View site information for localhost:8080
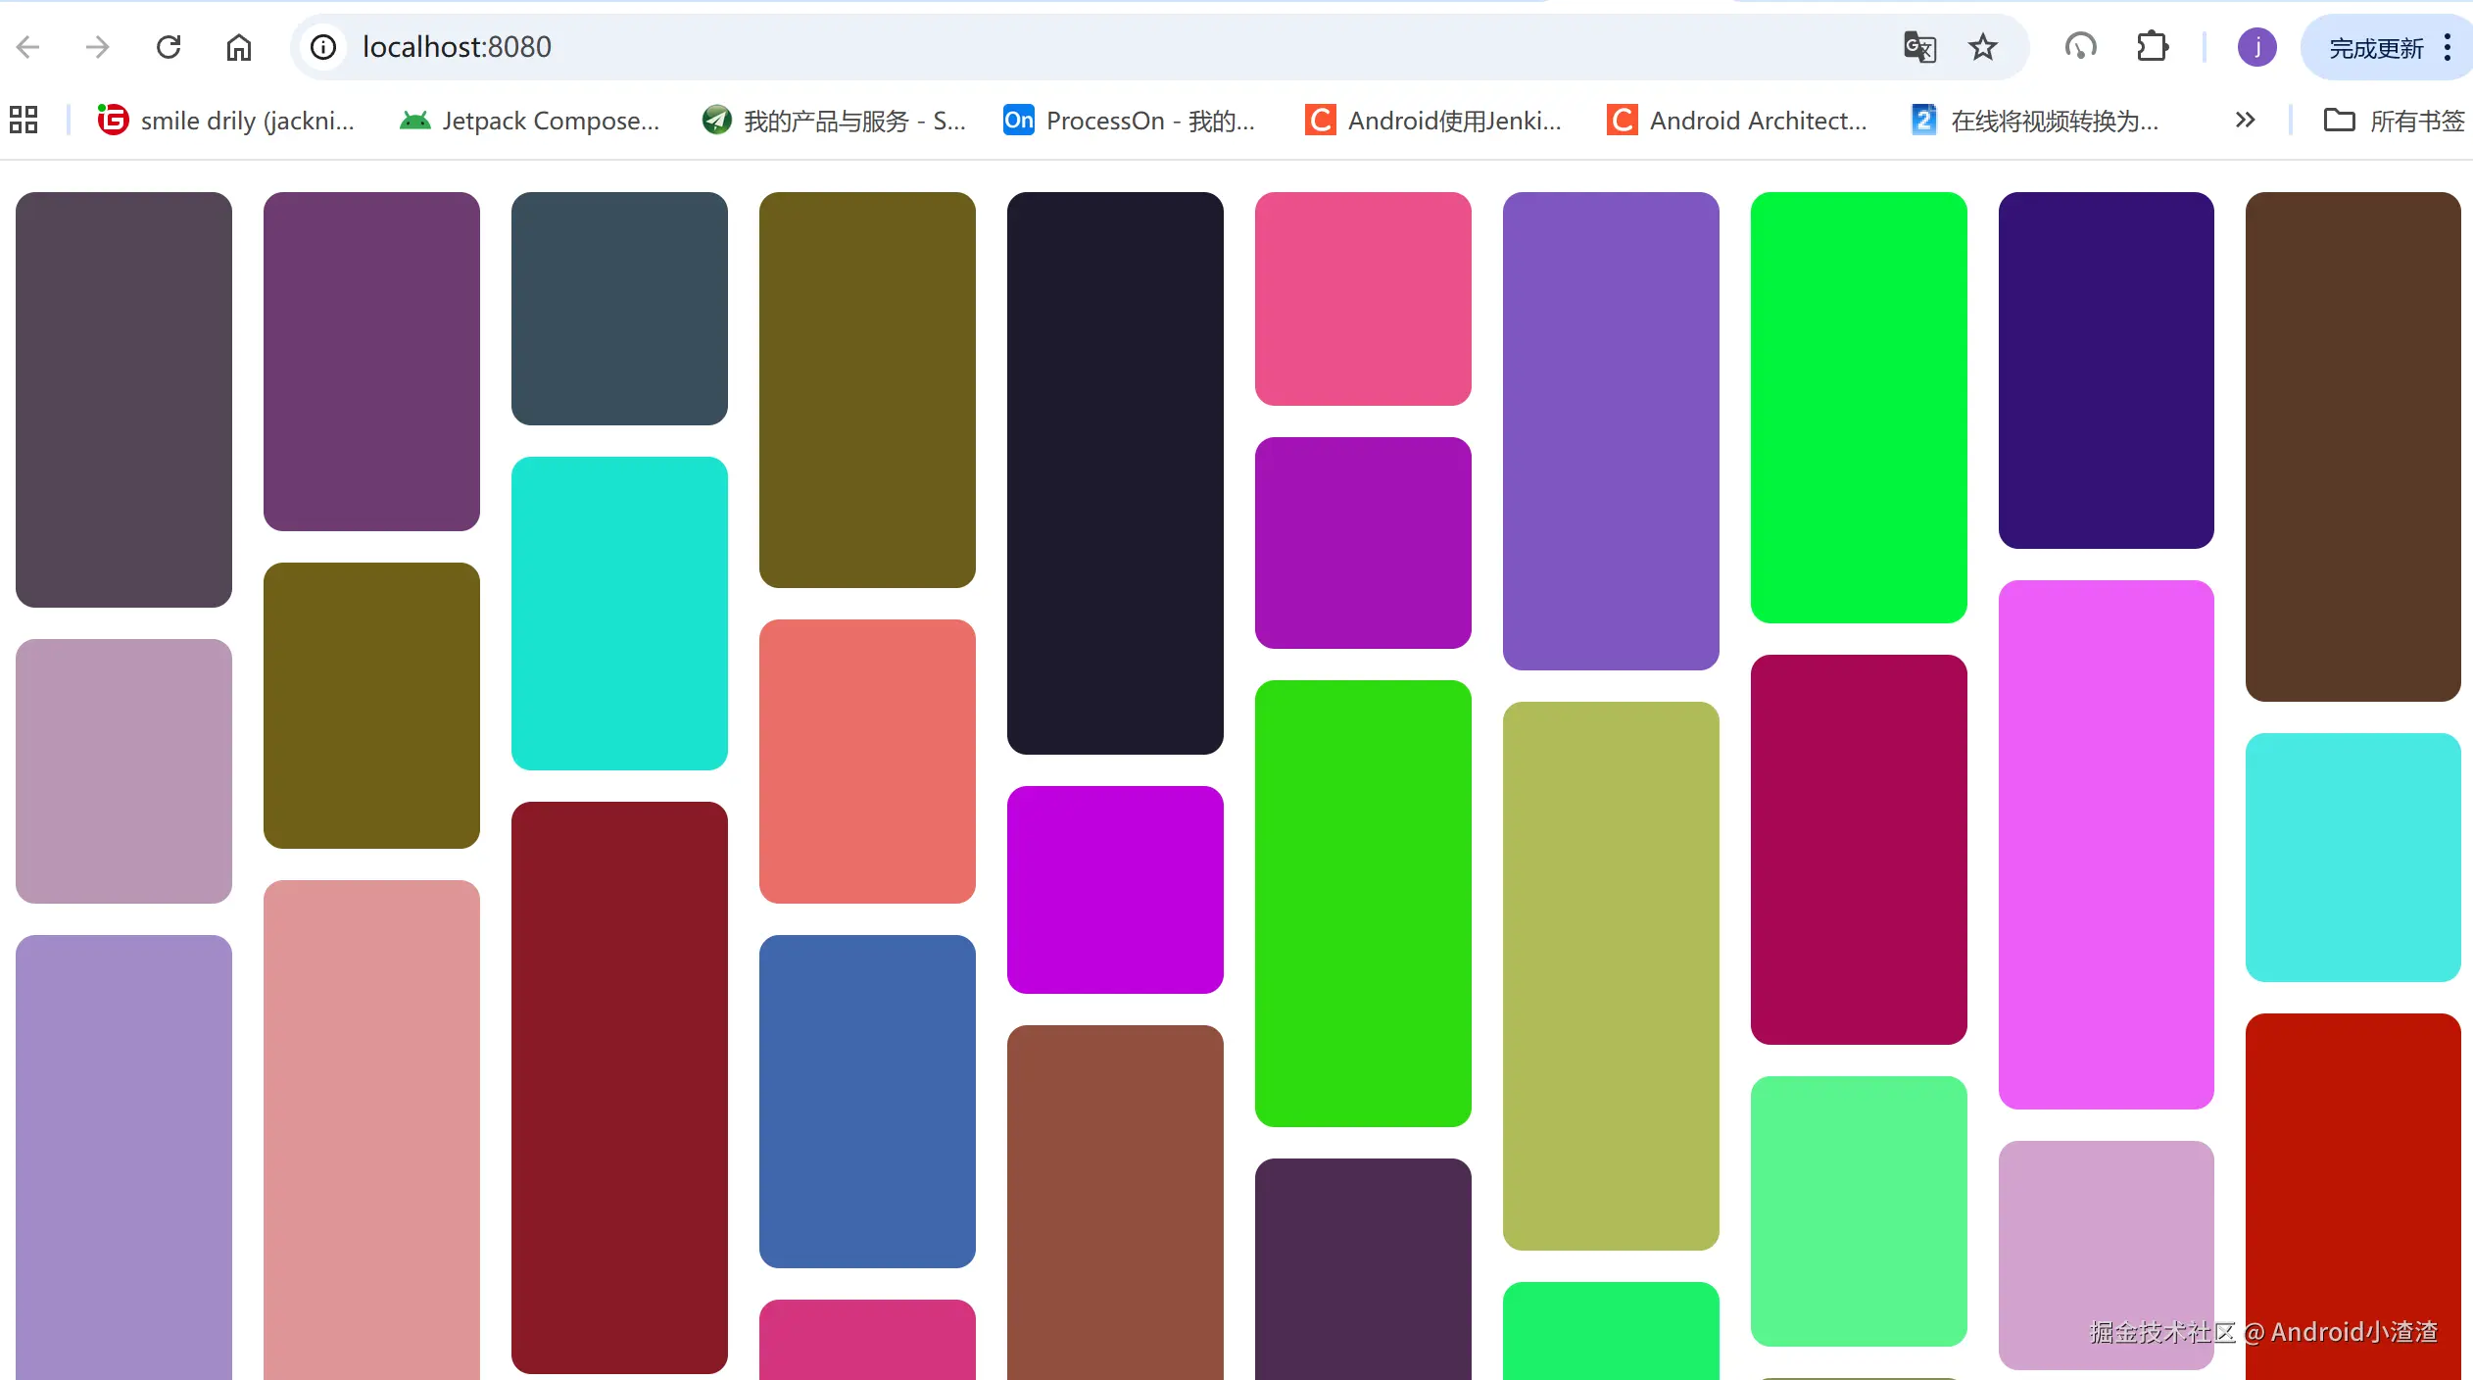Viewport: 2473px width, 1380px height. click(323, 47)
